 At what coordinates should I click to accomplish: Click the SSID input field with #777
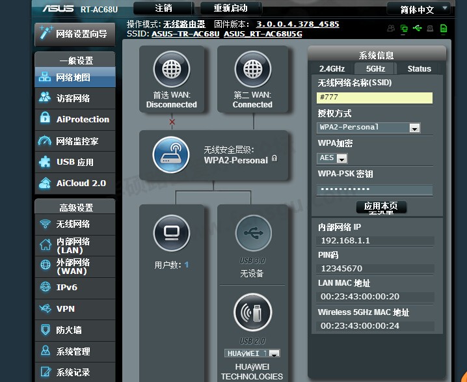375,98
